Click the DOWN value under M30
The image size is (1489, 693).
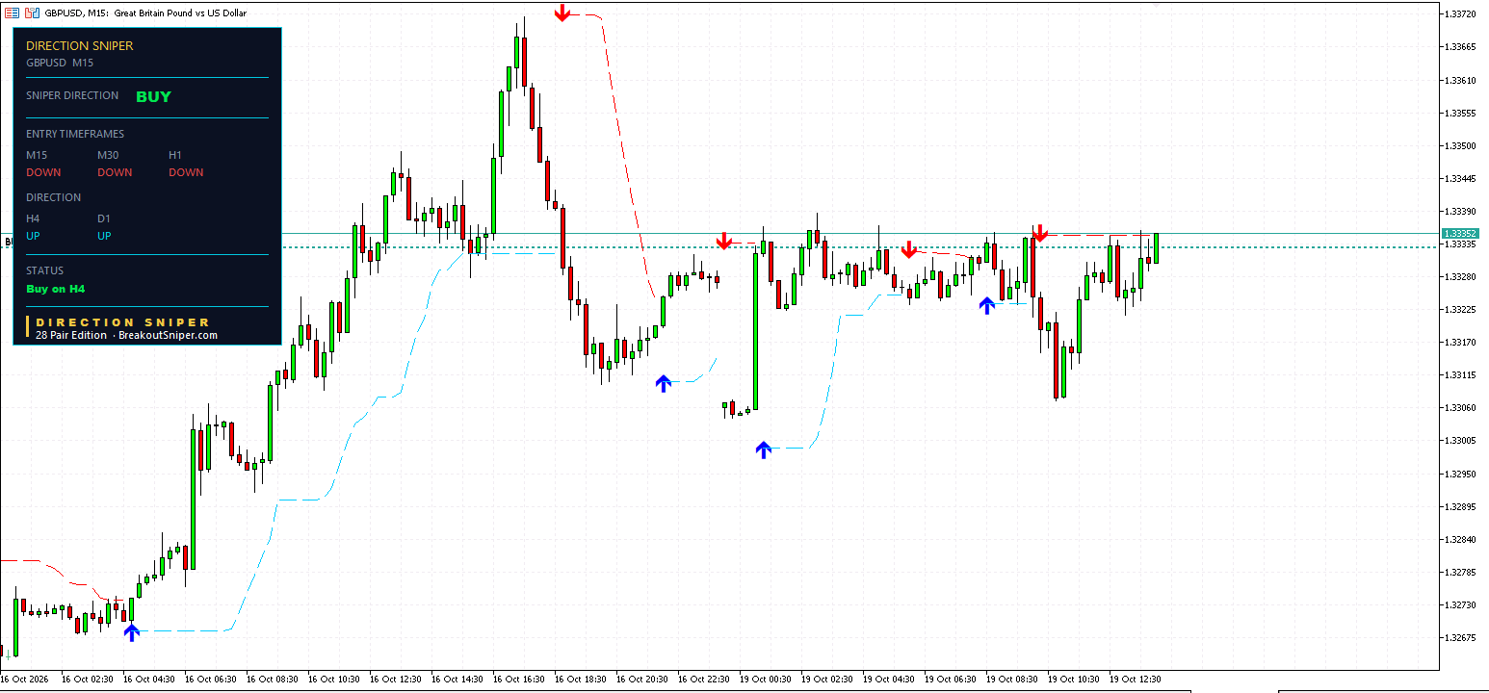(115, 172)
